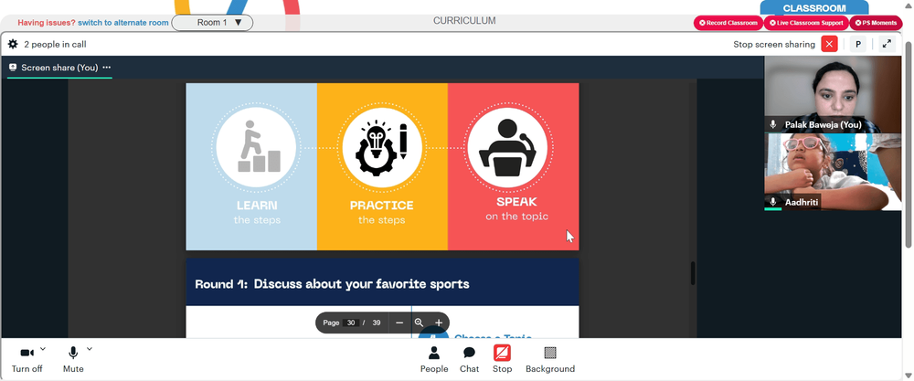Click switch to alternate room link
The image size is (914, 381).
click(123, 23)
